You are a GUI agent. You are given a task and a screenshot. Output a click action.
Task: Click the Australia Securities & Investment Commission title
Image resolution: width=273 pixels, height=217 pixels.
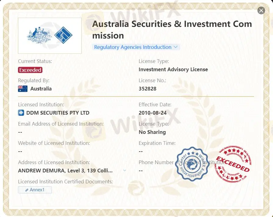172,30
